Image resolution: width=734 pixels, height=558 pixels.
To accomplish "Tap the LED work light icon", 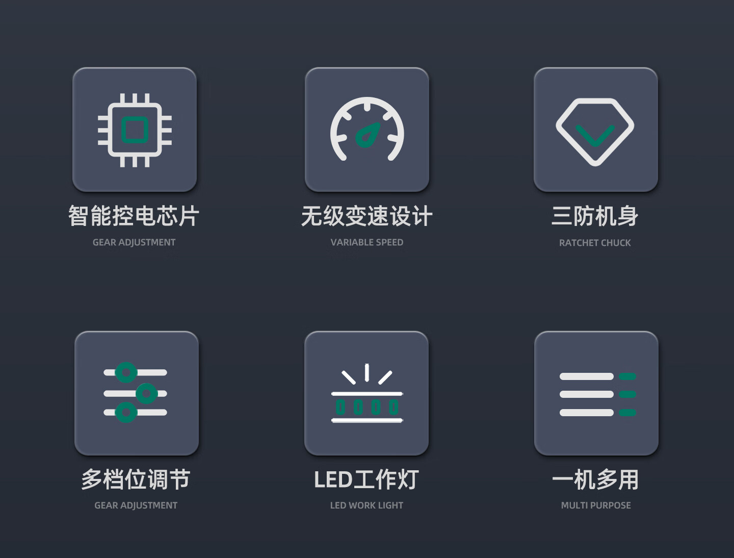I will pyautogui.click(x=366, y=393).
